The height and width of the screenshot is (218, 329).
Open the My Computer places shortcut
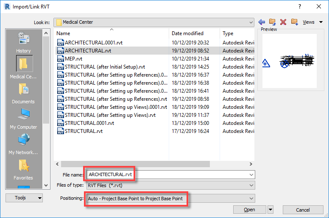23,119
